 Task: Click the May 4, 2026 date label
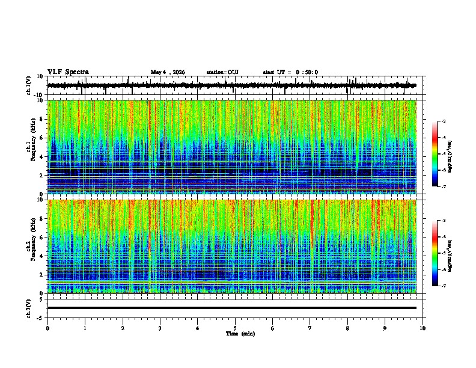click(168, 72)
